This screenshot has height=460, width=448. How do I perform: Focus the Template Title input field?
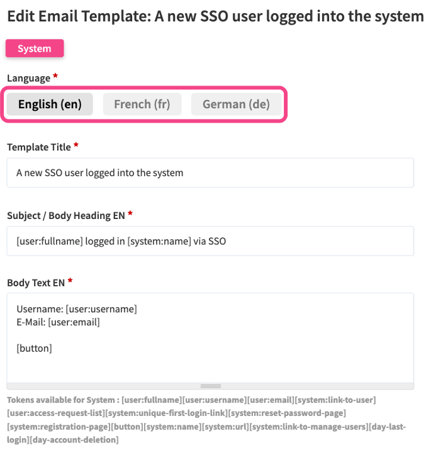pos(210,172)
